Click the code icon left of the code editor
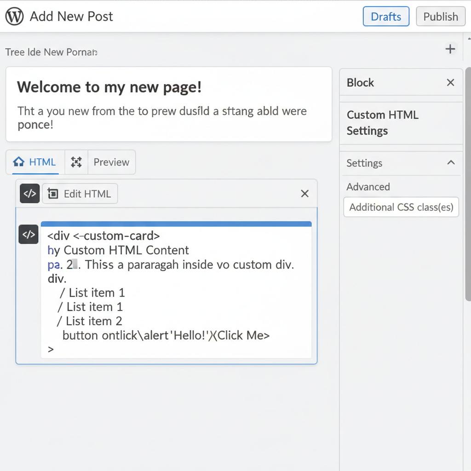The image size is (471, 471). 28,235
